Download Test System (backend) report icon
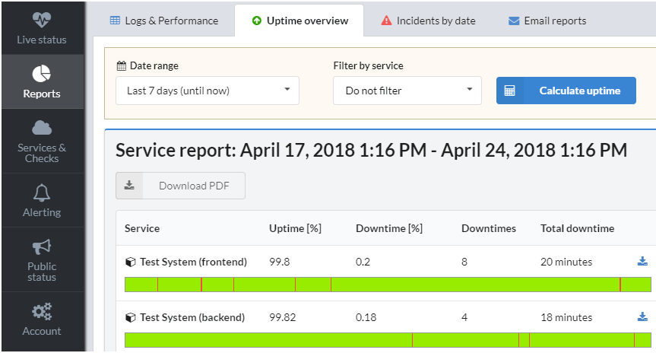This screenshot has height=353, width=656. point(642,317)
